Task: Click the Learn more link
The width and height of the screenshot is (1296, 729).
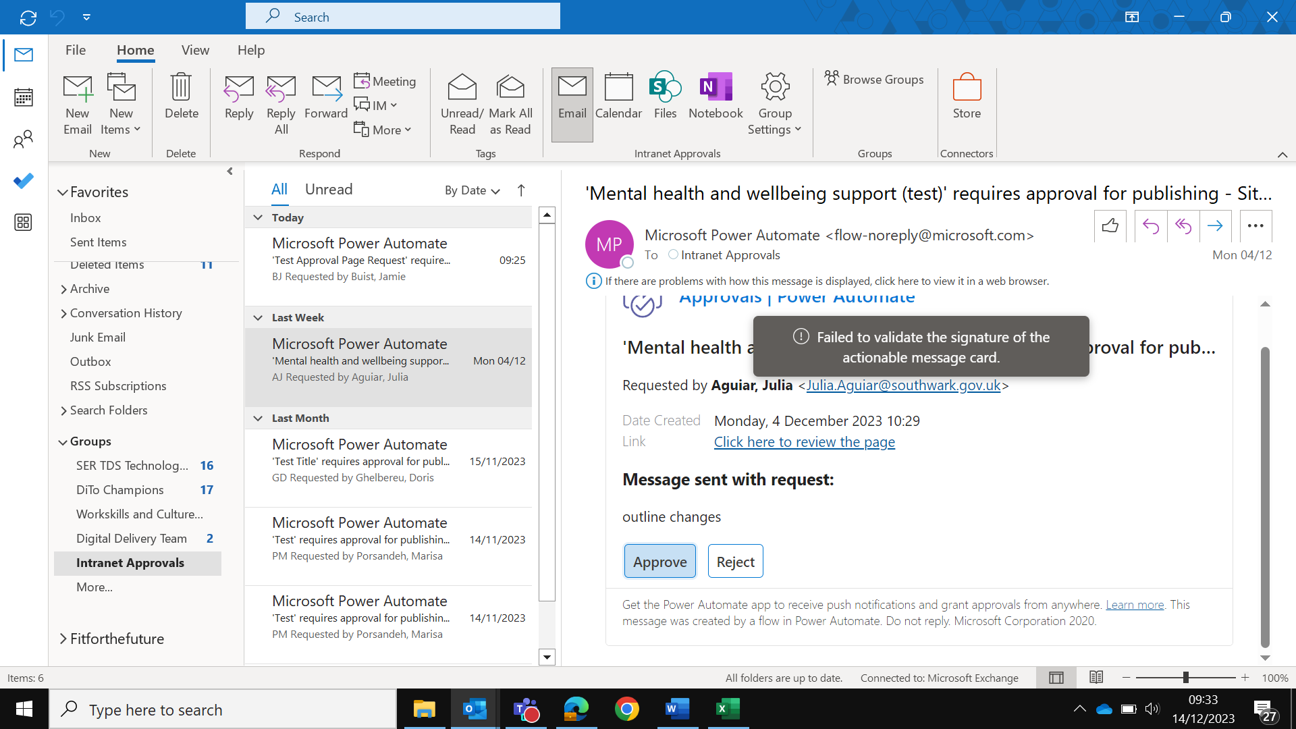Action: point(1135,605)
